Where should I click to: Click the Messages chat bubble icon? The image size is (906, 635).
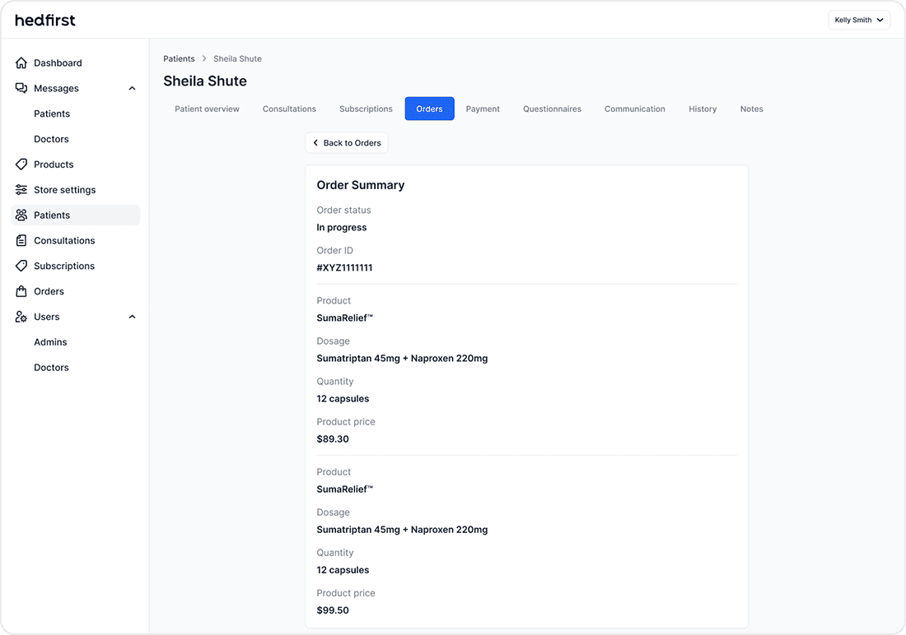coord(21,88)
